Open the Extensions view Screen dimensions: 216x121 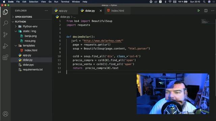click(x=5, y=57)
